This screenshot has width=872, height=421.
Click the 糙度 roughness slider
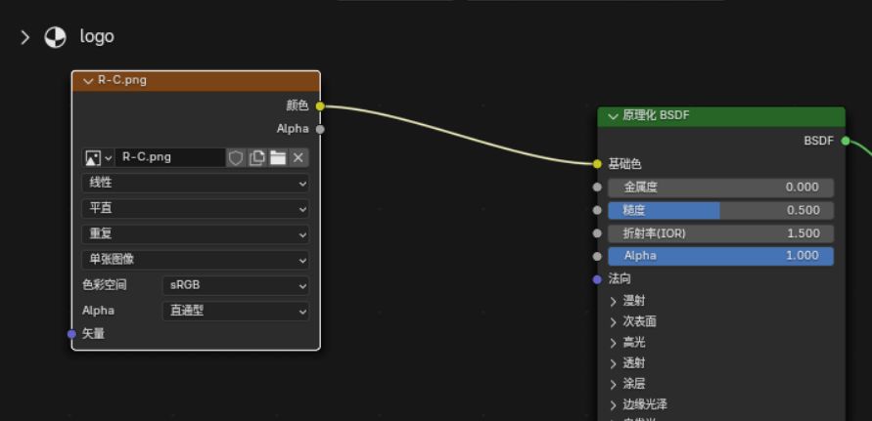[x=720, y=211]
